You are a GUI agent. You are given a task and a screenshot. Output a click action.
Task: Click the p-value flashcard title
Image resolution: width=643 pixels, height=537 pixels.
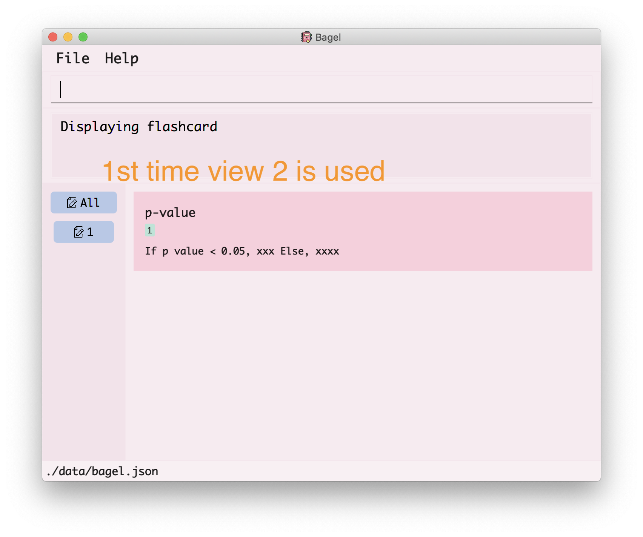(170, 213)
